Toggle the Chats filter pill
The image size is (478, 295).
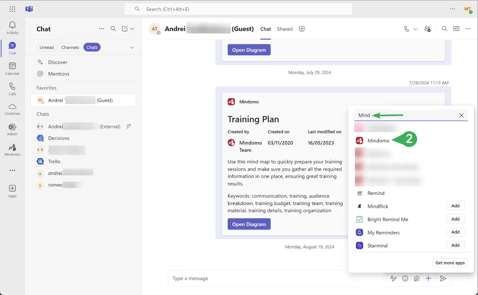point(92,48)
